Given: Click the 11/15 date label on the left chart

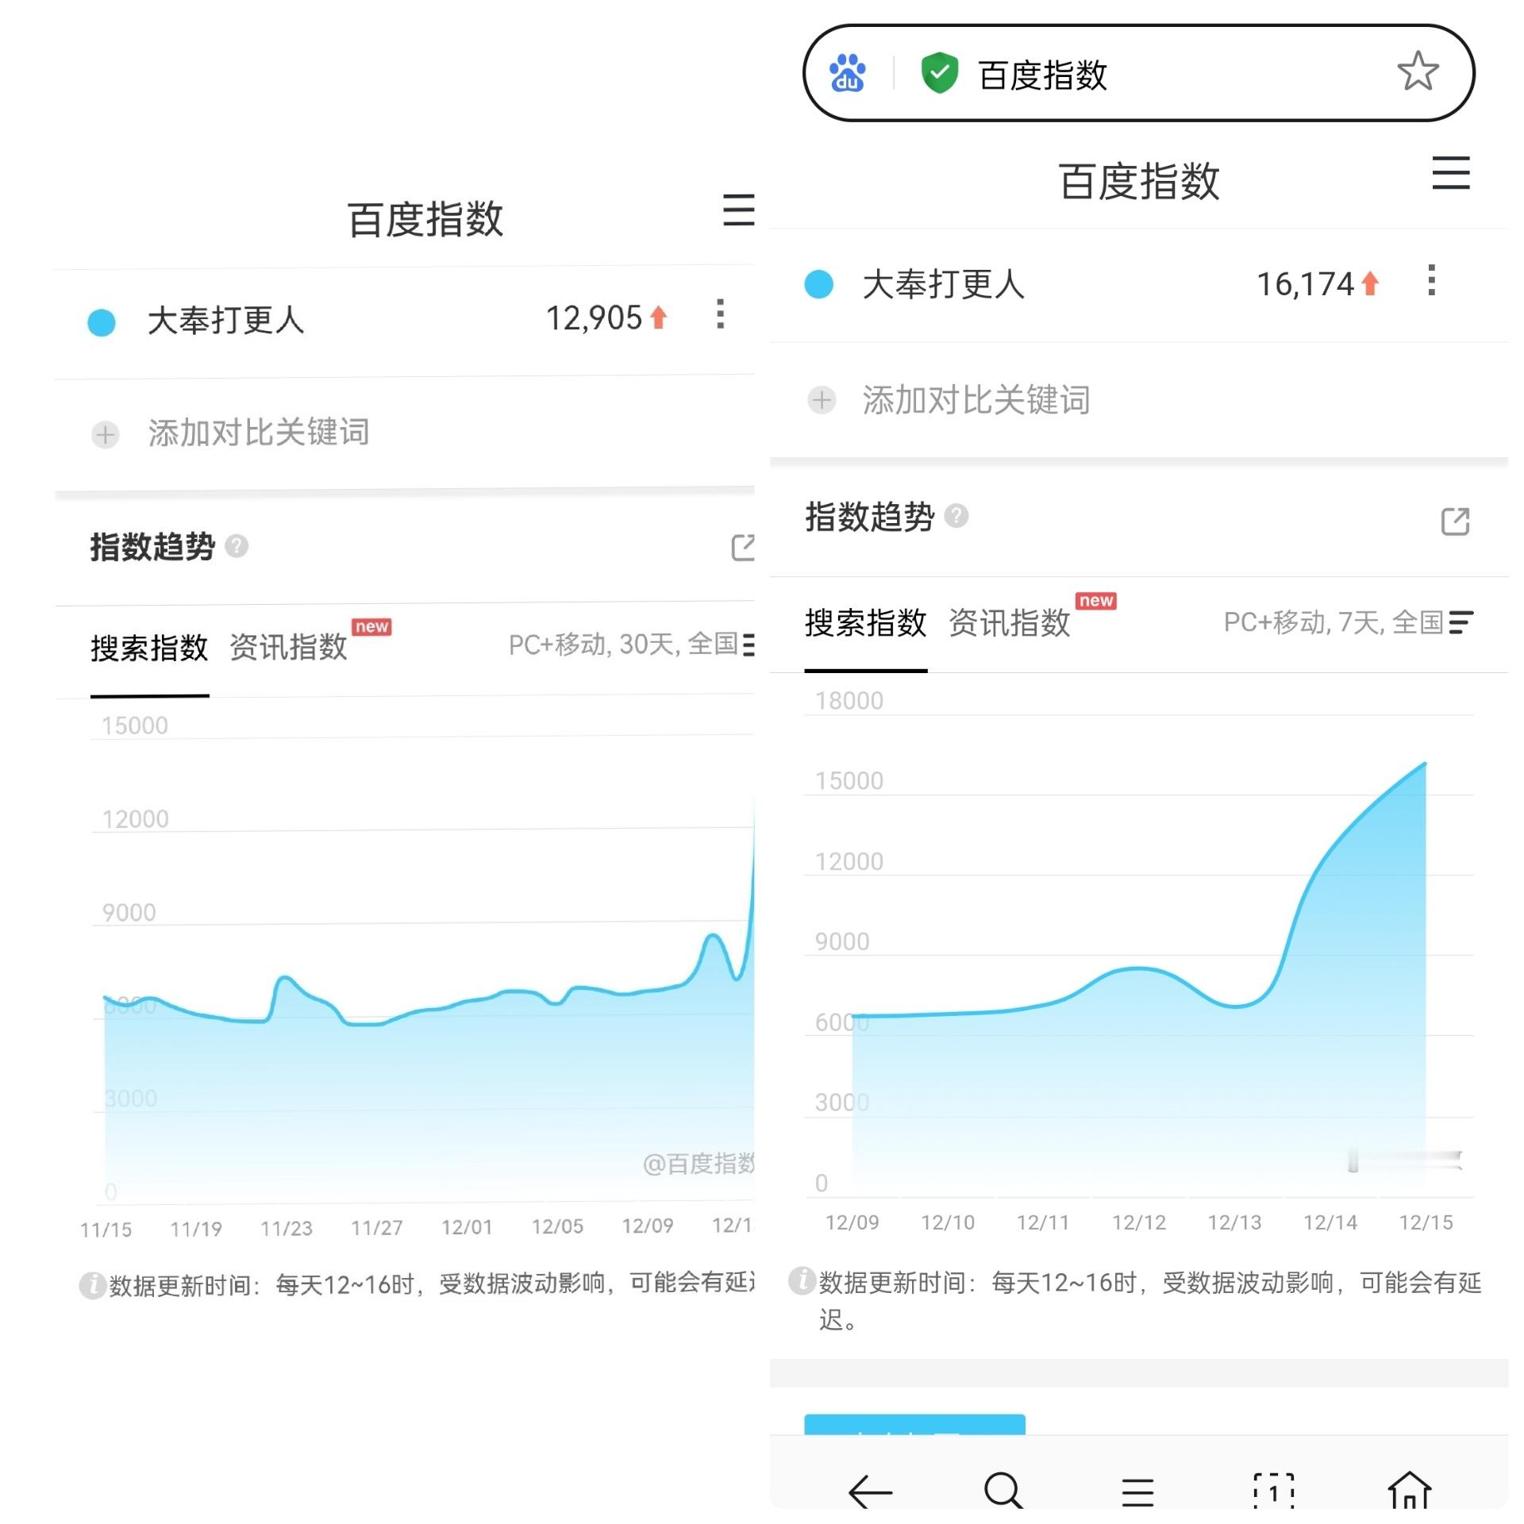Looking at the screenshot, I should [x=106, y=1230].
